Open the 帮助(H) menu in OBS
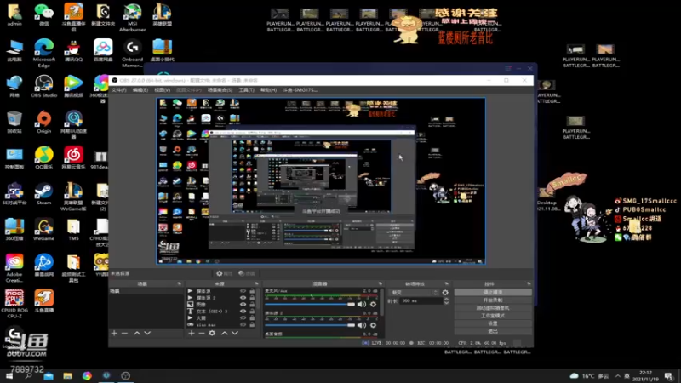 pos(268,90)
